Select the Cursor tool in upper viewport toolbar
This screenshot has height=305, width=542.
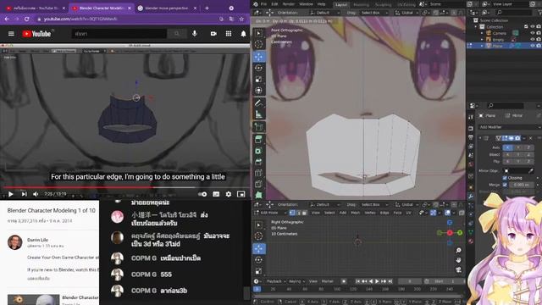click(x=258, y=44)
